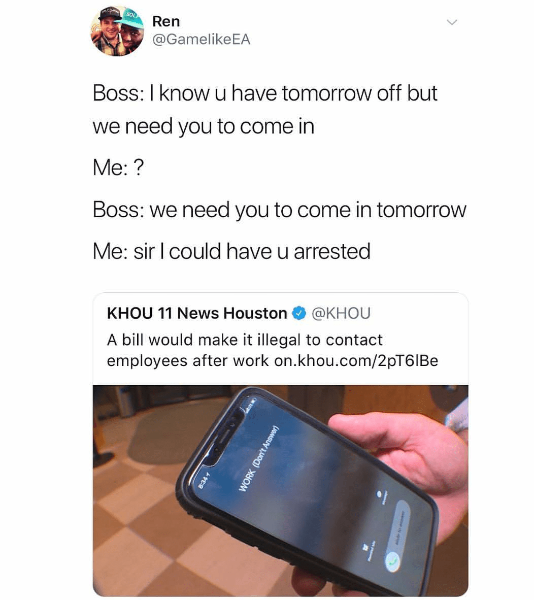Image resolution: width=534 pixels, height=600 pixels.
Task: Open the @GamelikeEA handle
Action: (x=201, y=40)
